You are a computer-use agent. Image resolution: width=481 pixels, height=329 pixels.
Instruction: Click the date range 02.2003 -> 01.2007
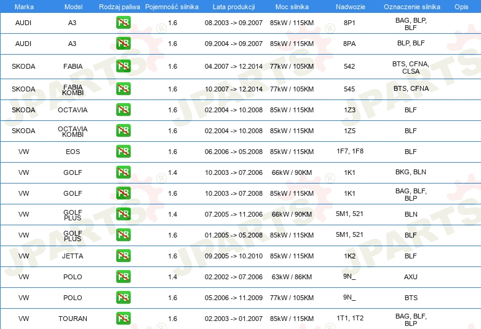coord(234,319)
